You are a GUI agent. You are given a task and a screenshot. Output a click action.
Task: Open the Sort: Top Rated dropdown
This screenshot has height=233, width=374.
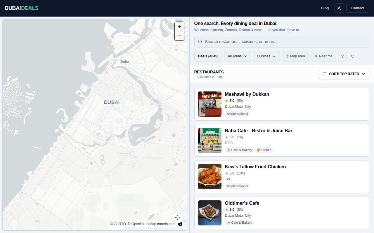coord(344,74)
